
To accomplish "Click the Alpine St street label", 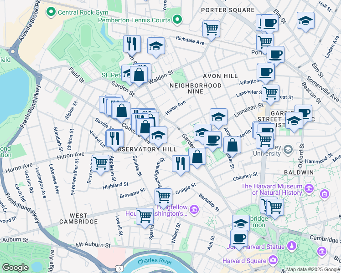I will (x=71, y=111).
